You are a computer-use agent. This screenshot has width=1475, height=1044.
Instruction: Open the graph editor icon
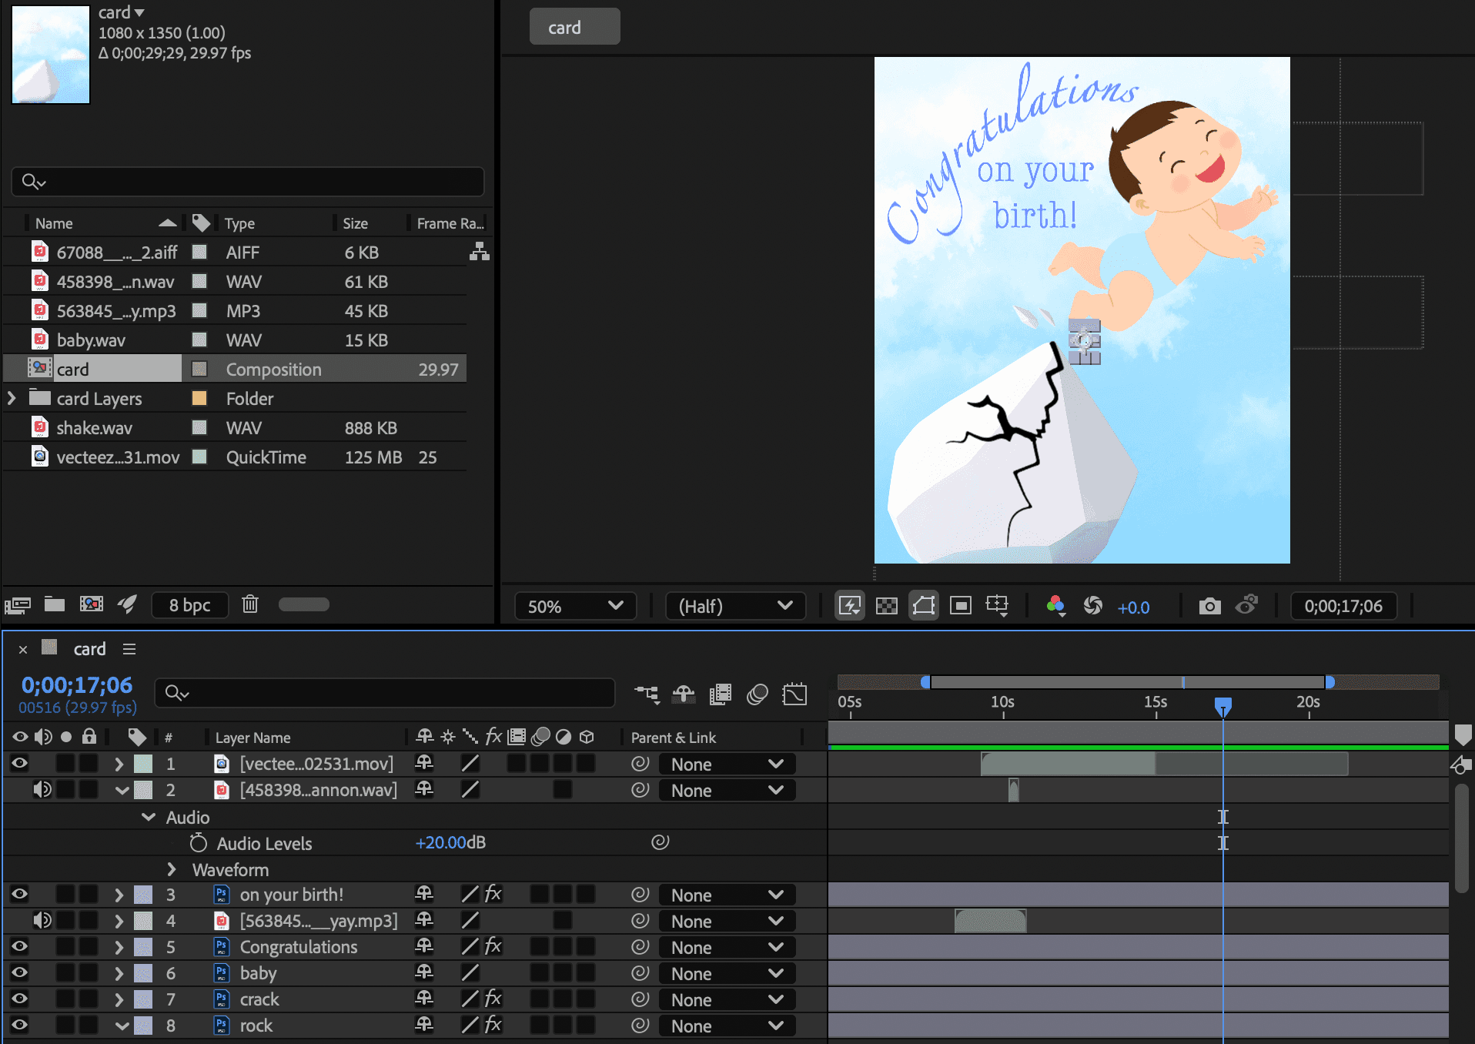(794, 694)
